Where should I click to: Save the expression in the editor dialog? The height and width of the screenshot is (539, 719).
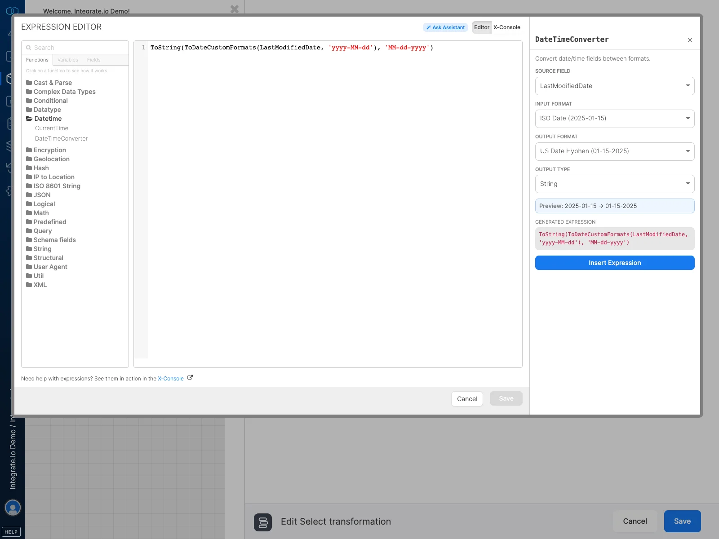point(506,398)
